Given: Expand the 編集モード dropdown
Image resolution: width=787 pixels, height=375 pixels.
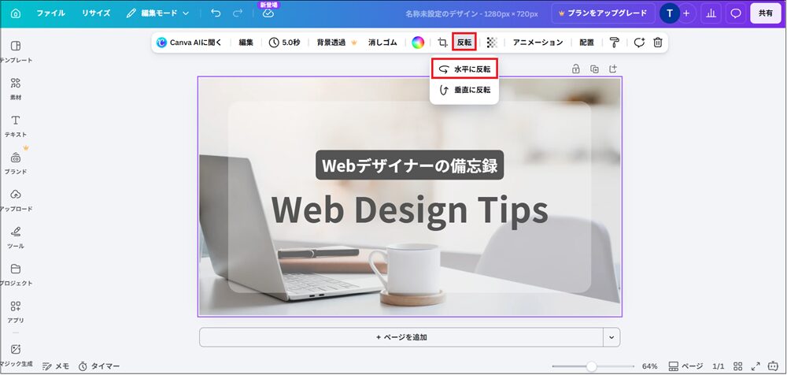Looking at the screenshot, I should coord(157,13).
